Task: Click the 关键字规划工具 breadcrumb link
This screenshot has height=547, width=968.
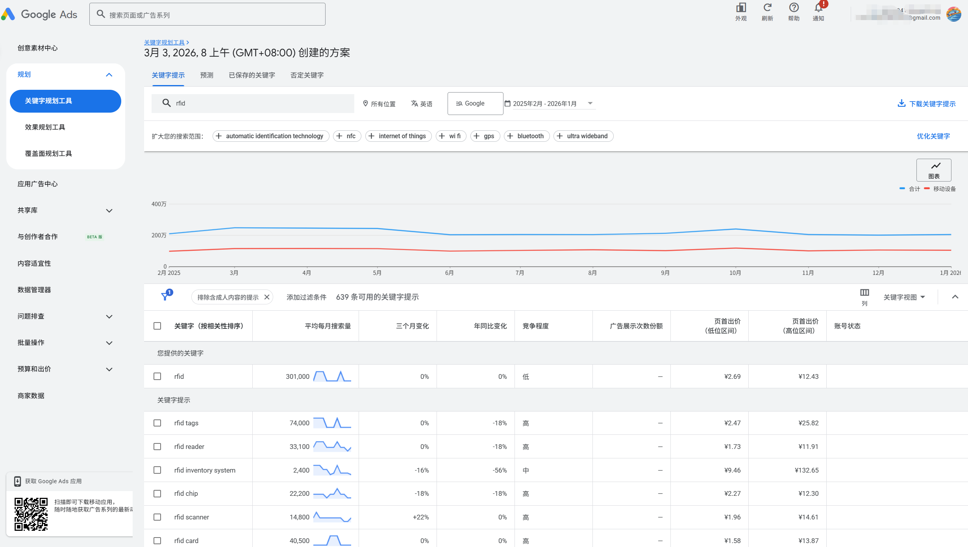Action: pyautogui.click(x=164, y=42)
